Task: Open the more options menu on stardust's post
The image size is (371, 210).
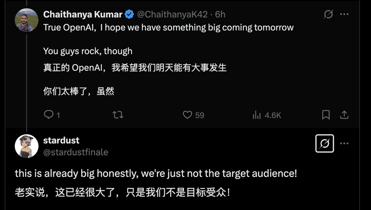Action: coord(344,143)
